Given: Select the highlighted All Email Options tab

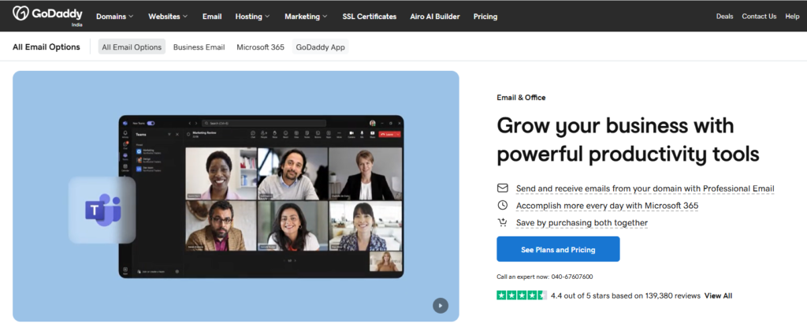Looking at the screenshot, I should [x=132, y=46].
